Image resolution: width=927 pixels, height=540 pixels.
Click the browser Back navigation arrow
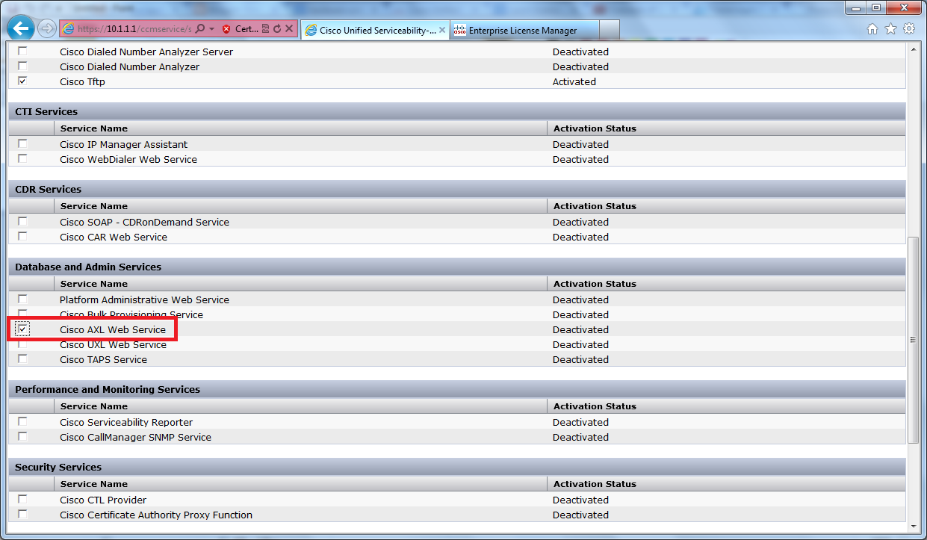tap(20, 28)
